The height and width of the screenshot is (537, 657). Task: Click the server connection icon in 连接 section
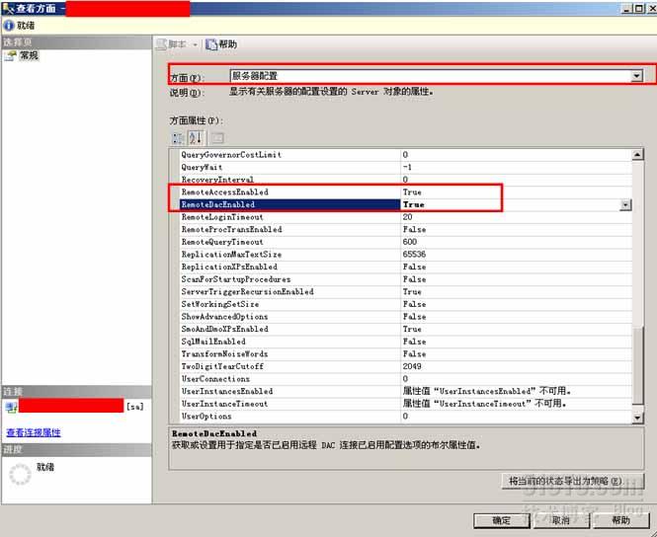coord(11,407)
